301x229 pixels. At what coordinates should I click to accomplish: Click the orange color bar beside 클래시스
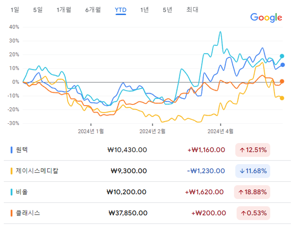[11, 213]
